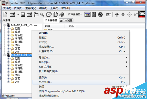Choose 添加到近期文件(L) in the context menu
Screen dimensions: 147x99
[81, 96]
